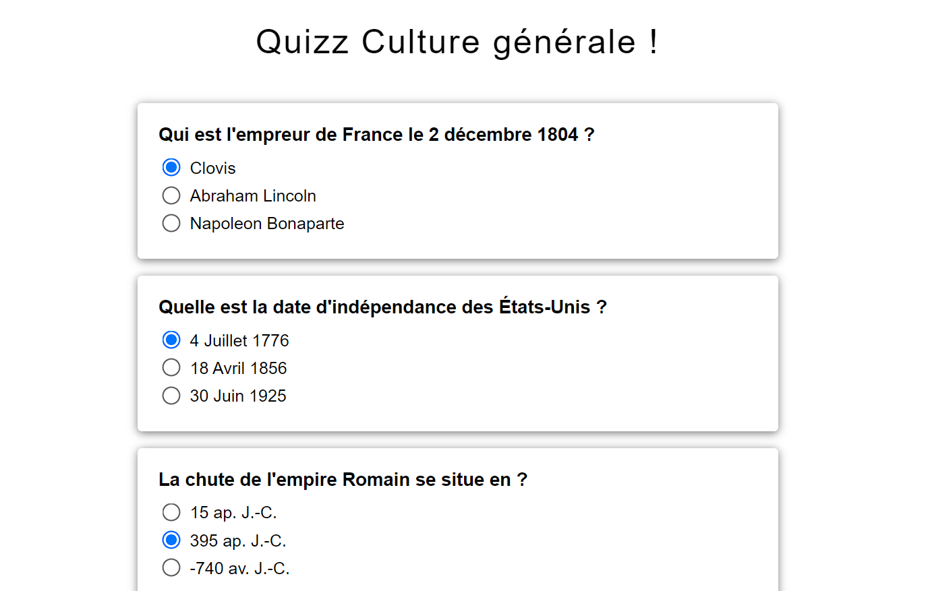Screen dimensions: 926x591
Task: Pick the -740 av. J.-C. radio option
Action: pos(171,567)
